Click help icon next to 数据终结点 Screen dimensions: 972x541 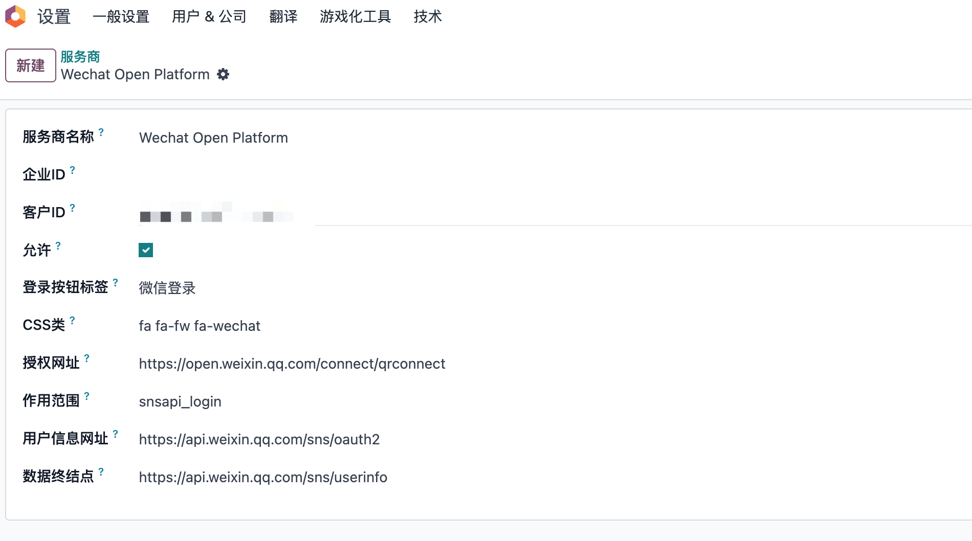[101, 471]
